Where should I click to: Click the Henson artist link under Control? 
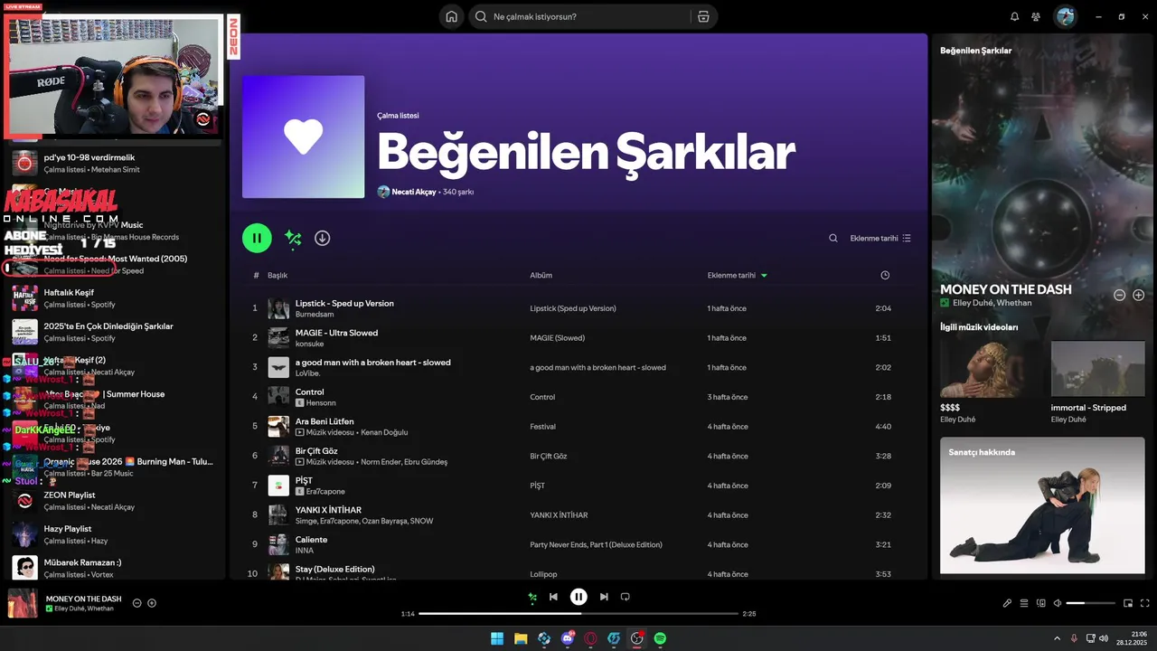click(321, 402)
